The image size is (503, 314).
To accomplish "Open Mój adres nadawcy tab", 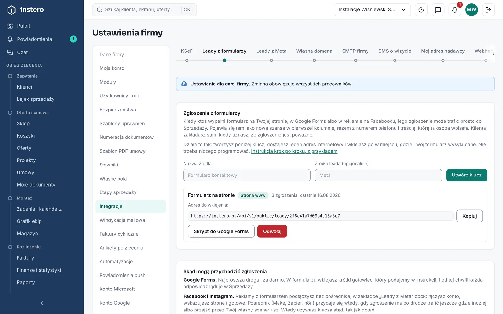I will pos(443,51).
